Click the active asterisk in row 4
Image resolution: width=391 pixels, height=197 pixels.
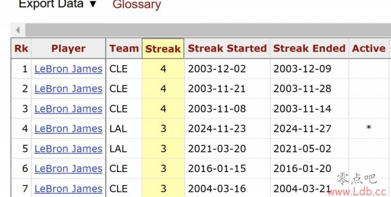click(369, 128)
